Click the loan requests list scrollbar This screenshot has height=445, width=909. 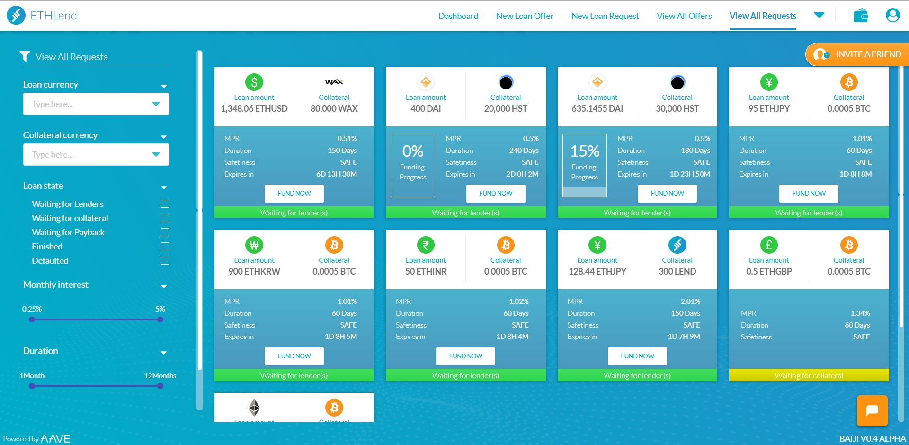tap(901, 196)
